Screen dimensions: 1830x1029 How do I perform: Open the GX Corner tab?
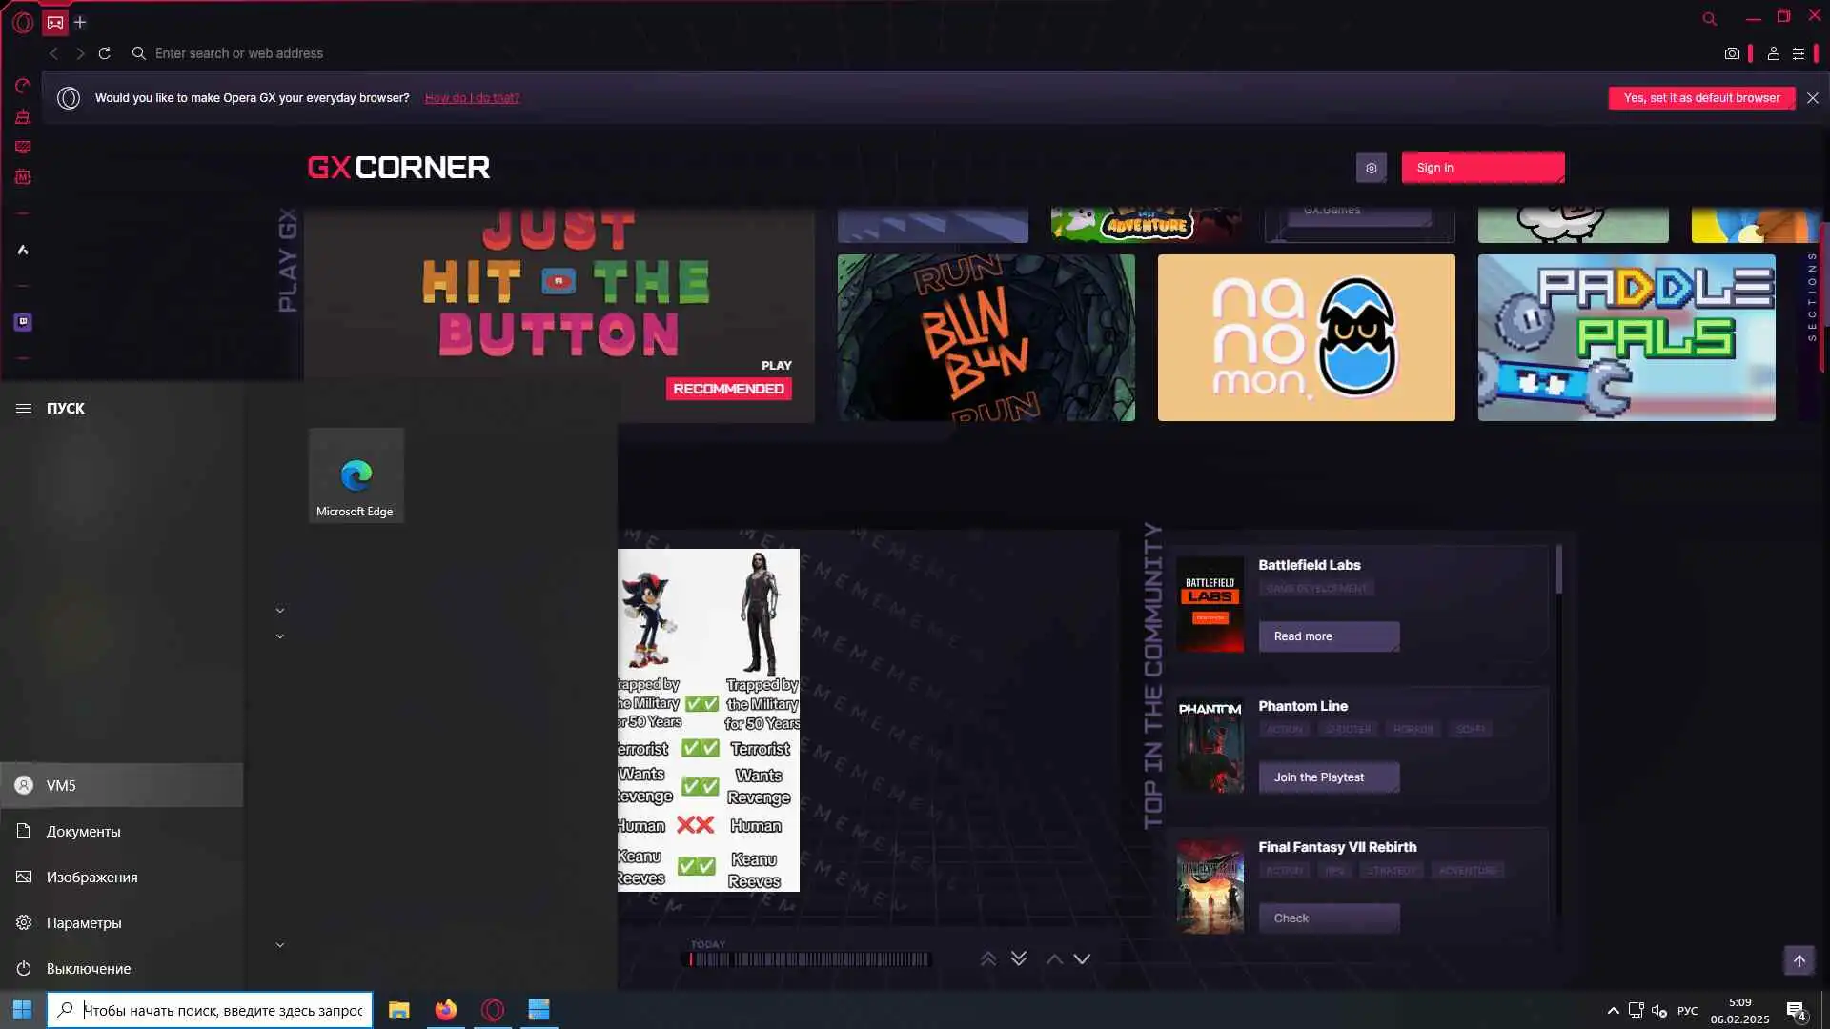pos(55,22)
